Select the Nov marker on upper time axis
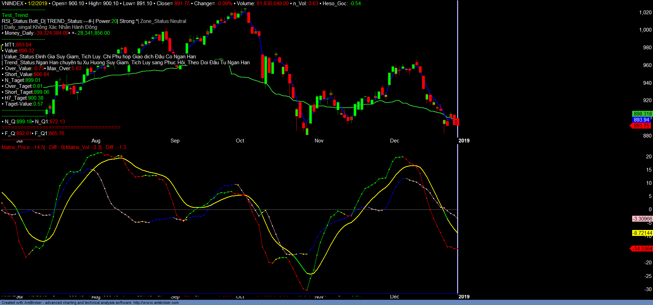653x305 pixels. (319, 141)
